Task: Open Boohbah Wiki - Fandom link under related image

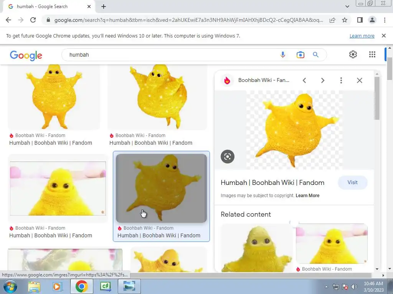Action: [327, 269]
